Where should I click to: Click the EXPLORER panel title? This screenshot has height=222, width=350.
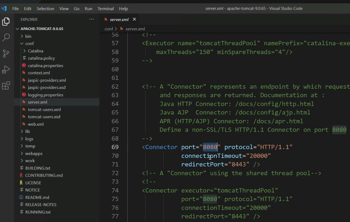pyautogui.click(x=29, y=19)
